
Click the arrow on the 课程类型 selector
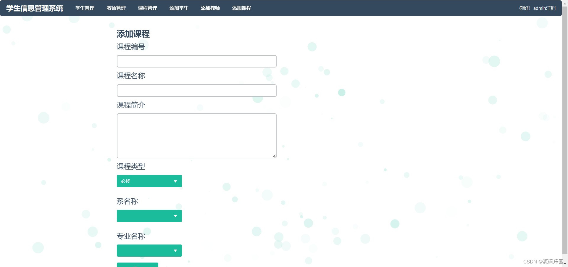(x=175, y=181)
